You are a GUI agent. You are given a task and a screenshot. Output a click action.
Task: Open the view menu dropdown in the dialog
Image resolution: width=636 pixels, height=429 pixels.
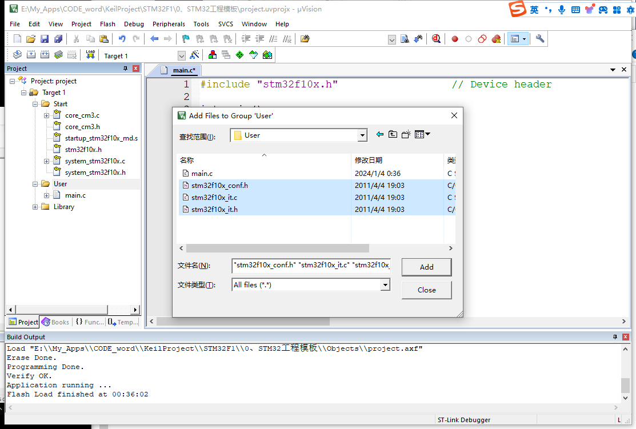pos(422,134)
